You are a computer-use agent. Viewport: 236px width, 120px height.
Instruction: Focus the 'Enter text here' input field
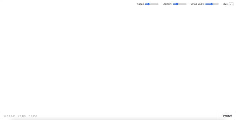coord(110,116)
